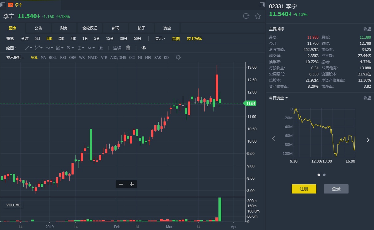Toggle continuous drawing 连续 mode
374x230 pixels.
[117, 48]
